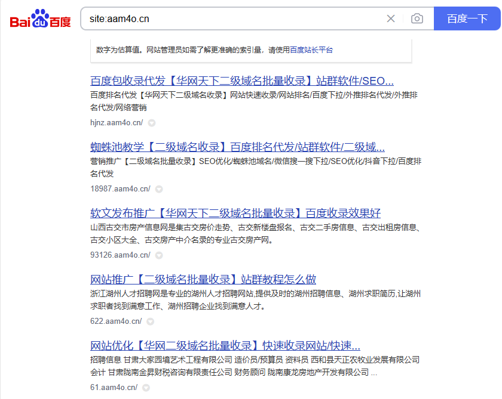Screen dimensions: 502x399
Task: Click the note text 数字为估算值
Action: 118,50
